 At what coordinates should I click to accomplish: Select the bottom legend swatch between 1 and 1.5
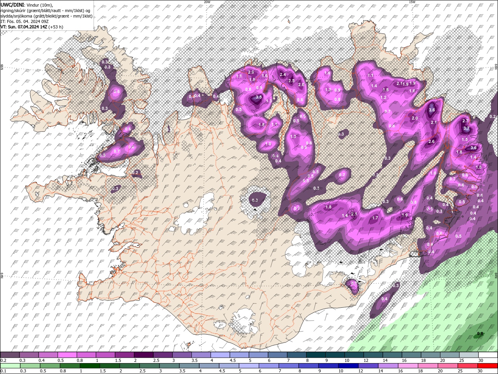point(89,365)
